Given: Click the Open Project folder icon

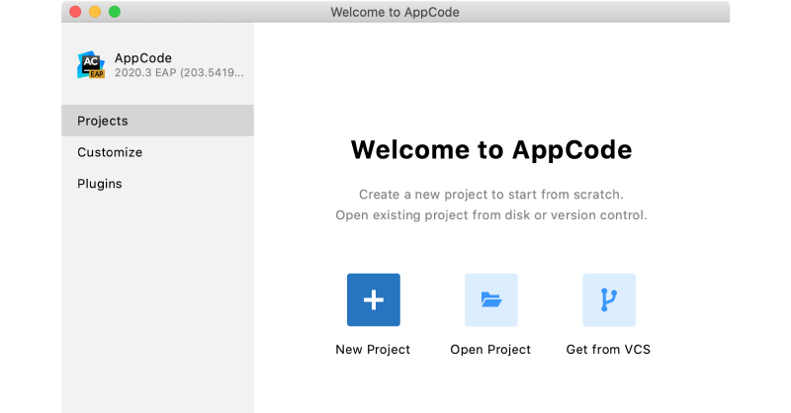Looking at the screenshot, I should (x=490, y=300).
